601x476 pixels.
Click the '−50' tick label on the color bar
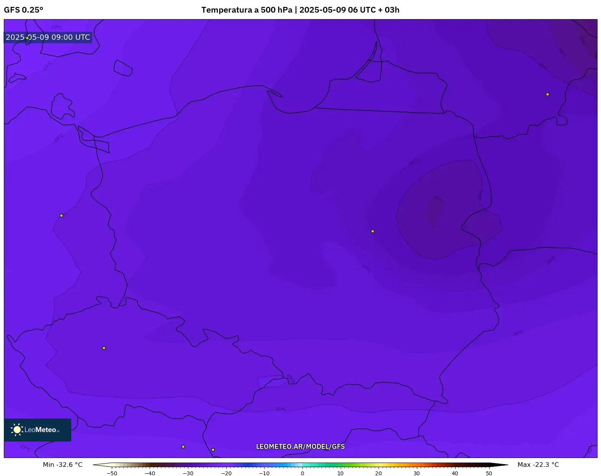click(112, 473)
